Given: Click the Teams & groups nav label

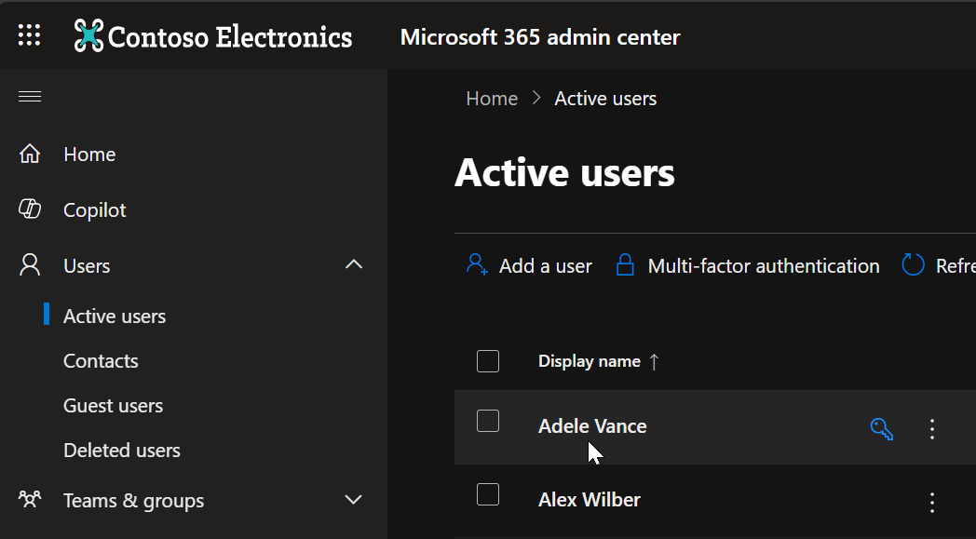Looking at the screenshot, I should pyautogui.click(x=134, y=501).
